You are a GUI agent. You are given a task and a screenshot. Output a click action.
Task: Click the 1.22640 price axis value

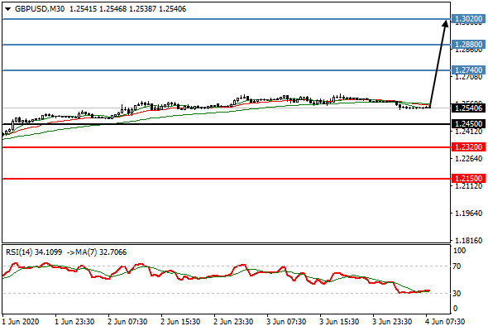(468, 159)
